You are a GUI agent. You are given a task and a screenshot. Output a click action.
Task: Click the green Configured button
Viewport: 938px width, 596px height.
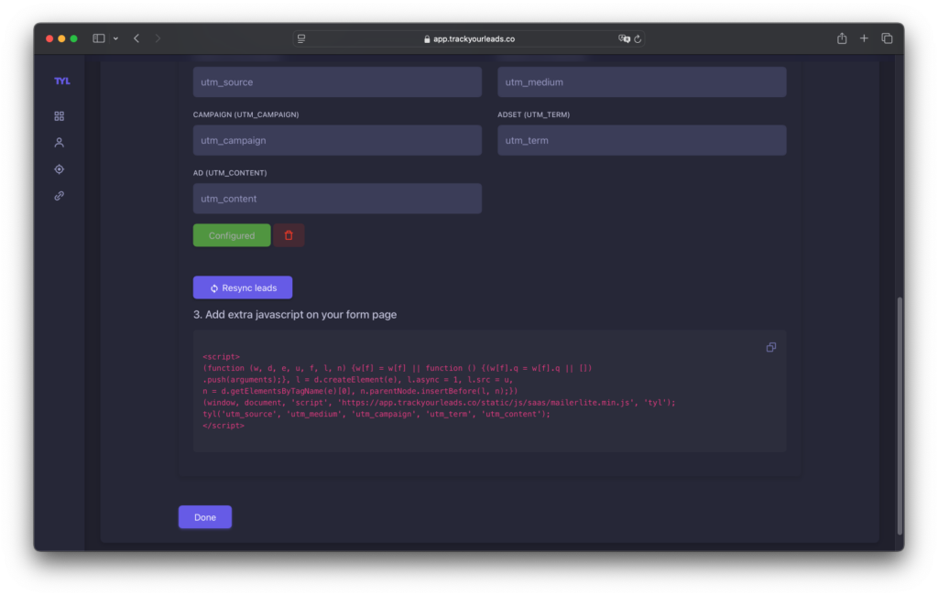tap(232, 235)
